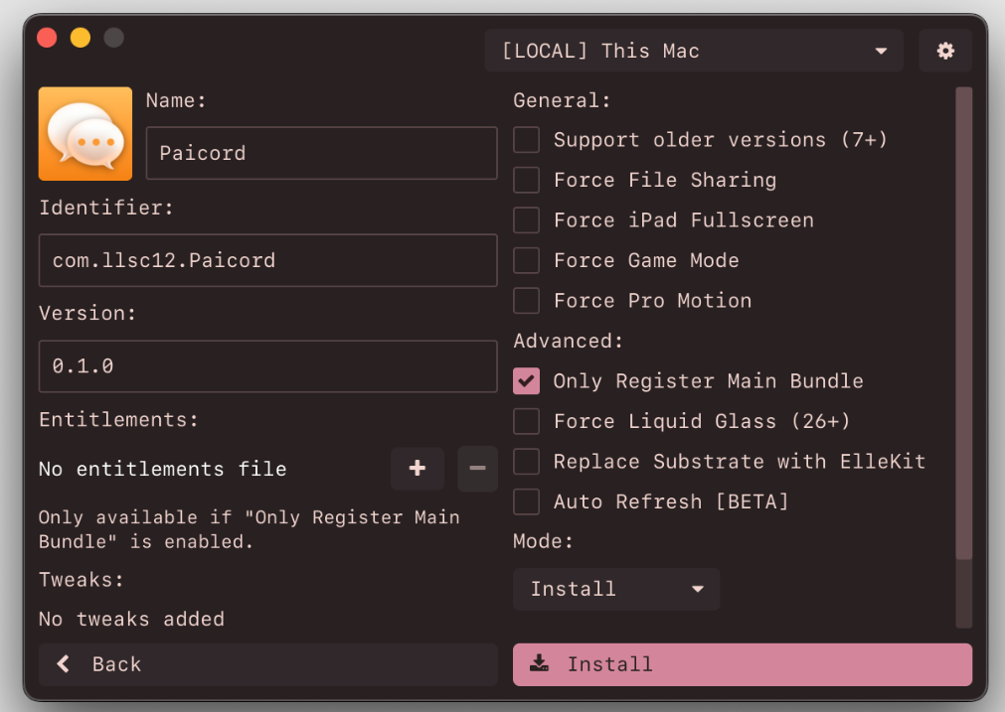
Task: Focus the Identifier field com.llsc12.Paicord
Action: (267, 260)
